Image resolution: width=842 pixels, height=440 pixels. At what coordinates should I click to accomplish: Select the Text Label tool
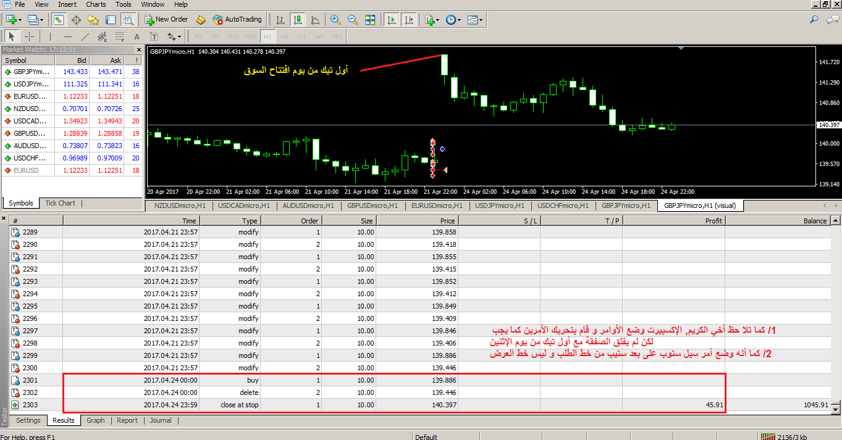tap(154, 36)
